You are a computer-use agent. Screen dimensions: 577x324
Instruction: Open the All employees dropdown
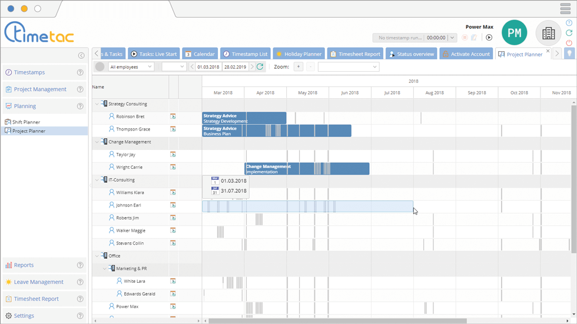tap(131, 67)
